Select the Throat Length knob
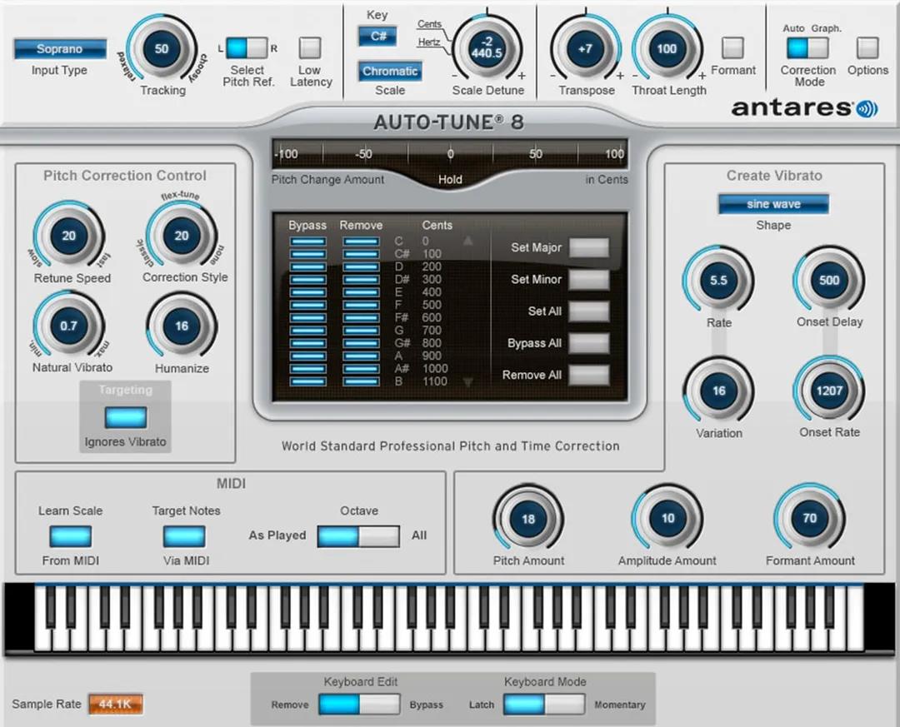This screenshot has height=727, width=900. pyautogui.click(x=667, y=50)
